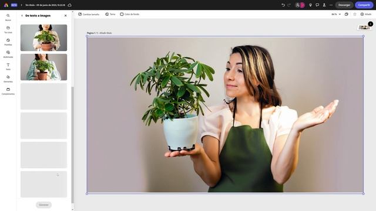Click the Generar button
Image resolution: width=376 pixels, height=211 pixels.
43,205
